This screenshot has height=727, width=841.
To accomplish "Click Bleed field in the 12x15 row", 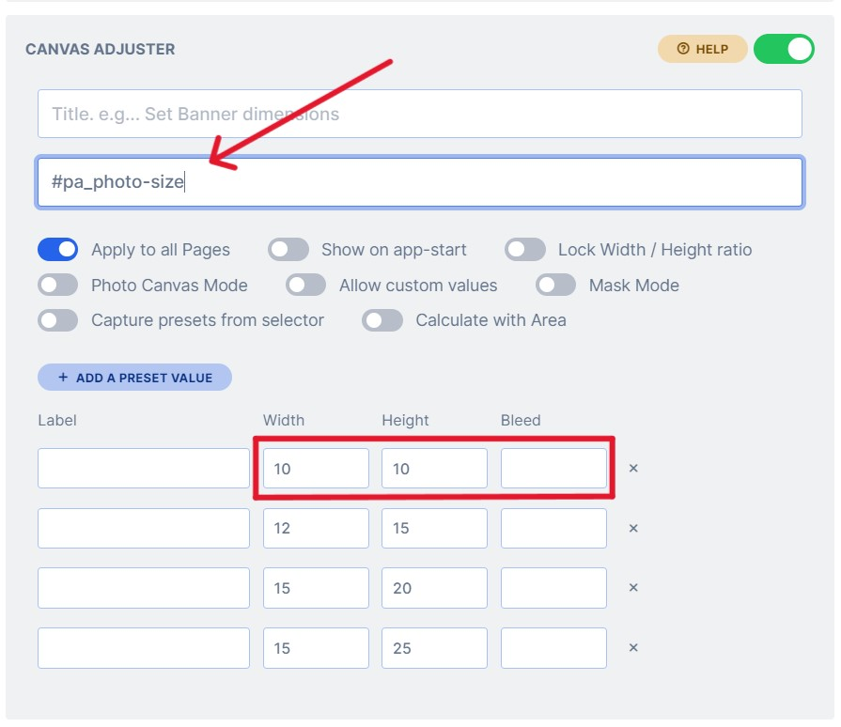I will tap(553, 528).
